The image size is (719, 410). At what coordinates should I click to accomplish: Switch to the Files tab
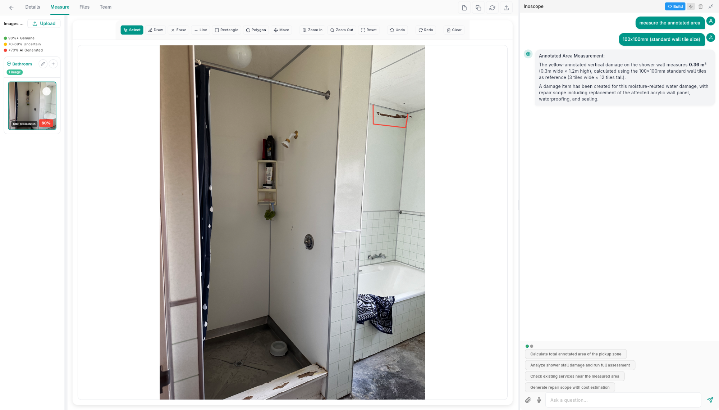click(84, 7)
